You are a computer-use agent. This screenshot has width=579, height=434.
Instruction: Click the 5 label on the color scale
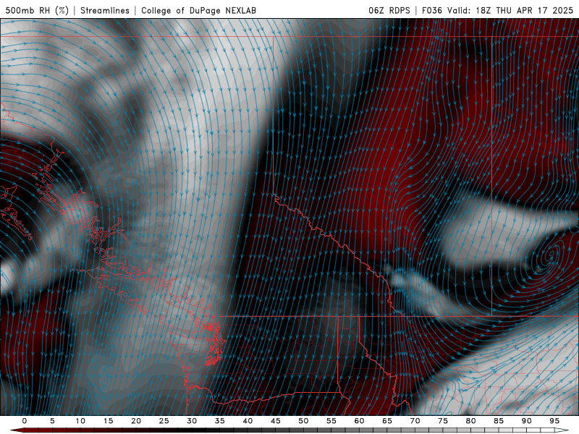pos(52,421)
